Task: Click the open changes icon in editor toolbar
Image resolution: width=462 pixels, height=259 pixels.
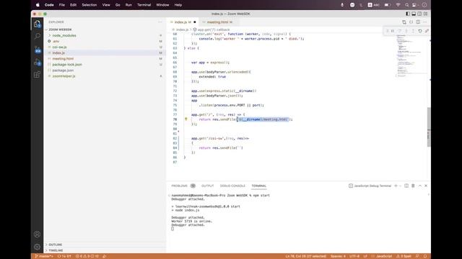Action: (404, 22)
